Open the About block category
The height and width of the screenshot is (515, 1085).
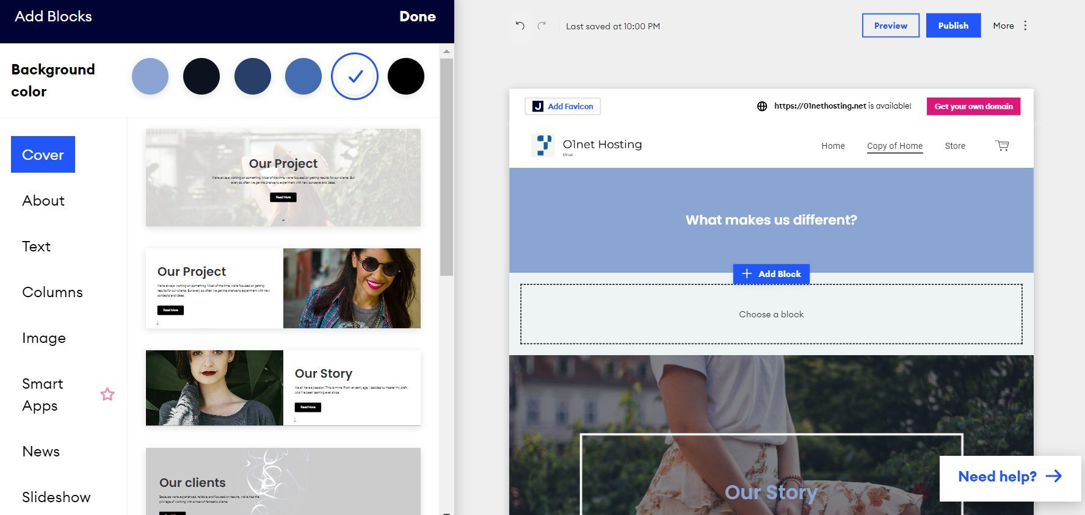(x=43, y=200)
